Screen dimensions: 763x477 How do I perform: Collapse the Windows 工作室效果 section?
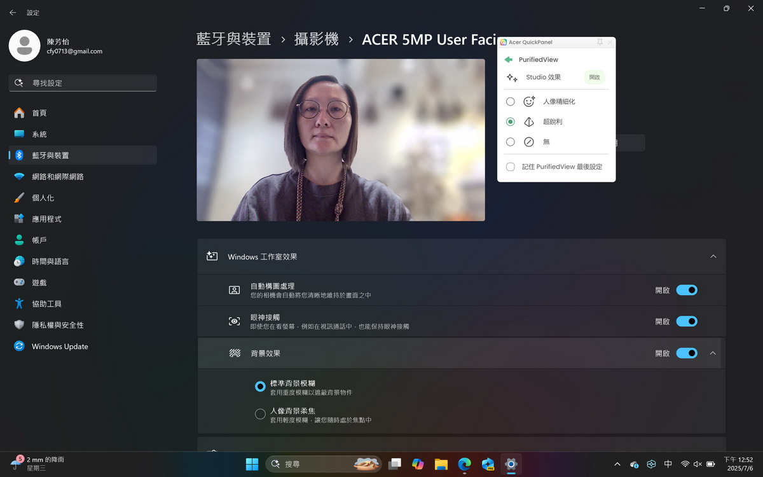tap(713, 256)
